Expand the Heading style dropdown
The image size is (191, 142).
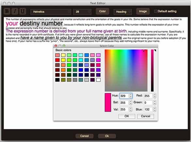point(123,12)
